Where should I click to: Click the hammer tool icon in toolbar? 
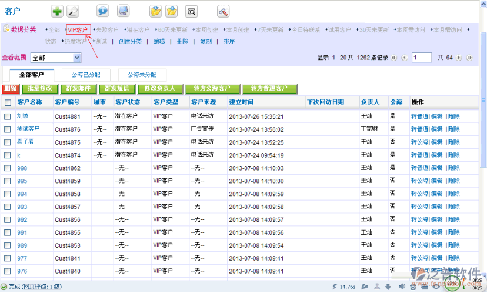click(223, 11)
